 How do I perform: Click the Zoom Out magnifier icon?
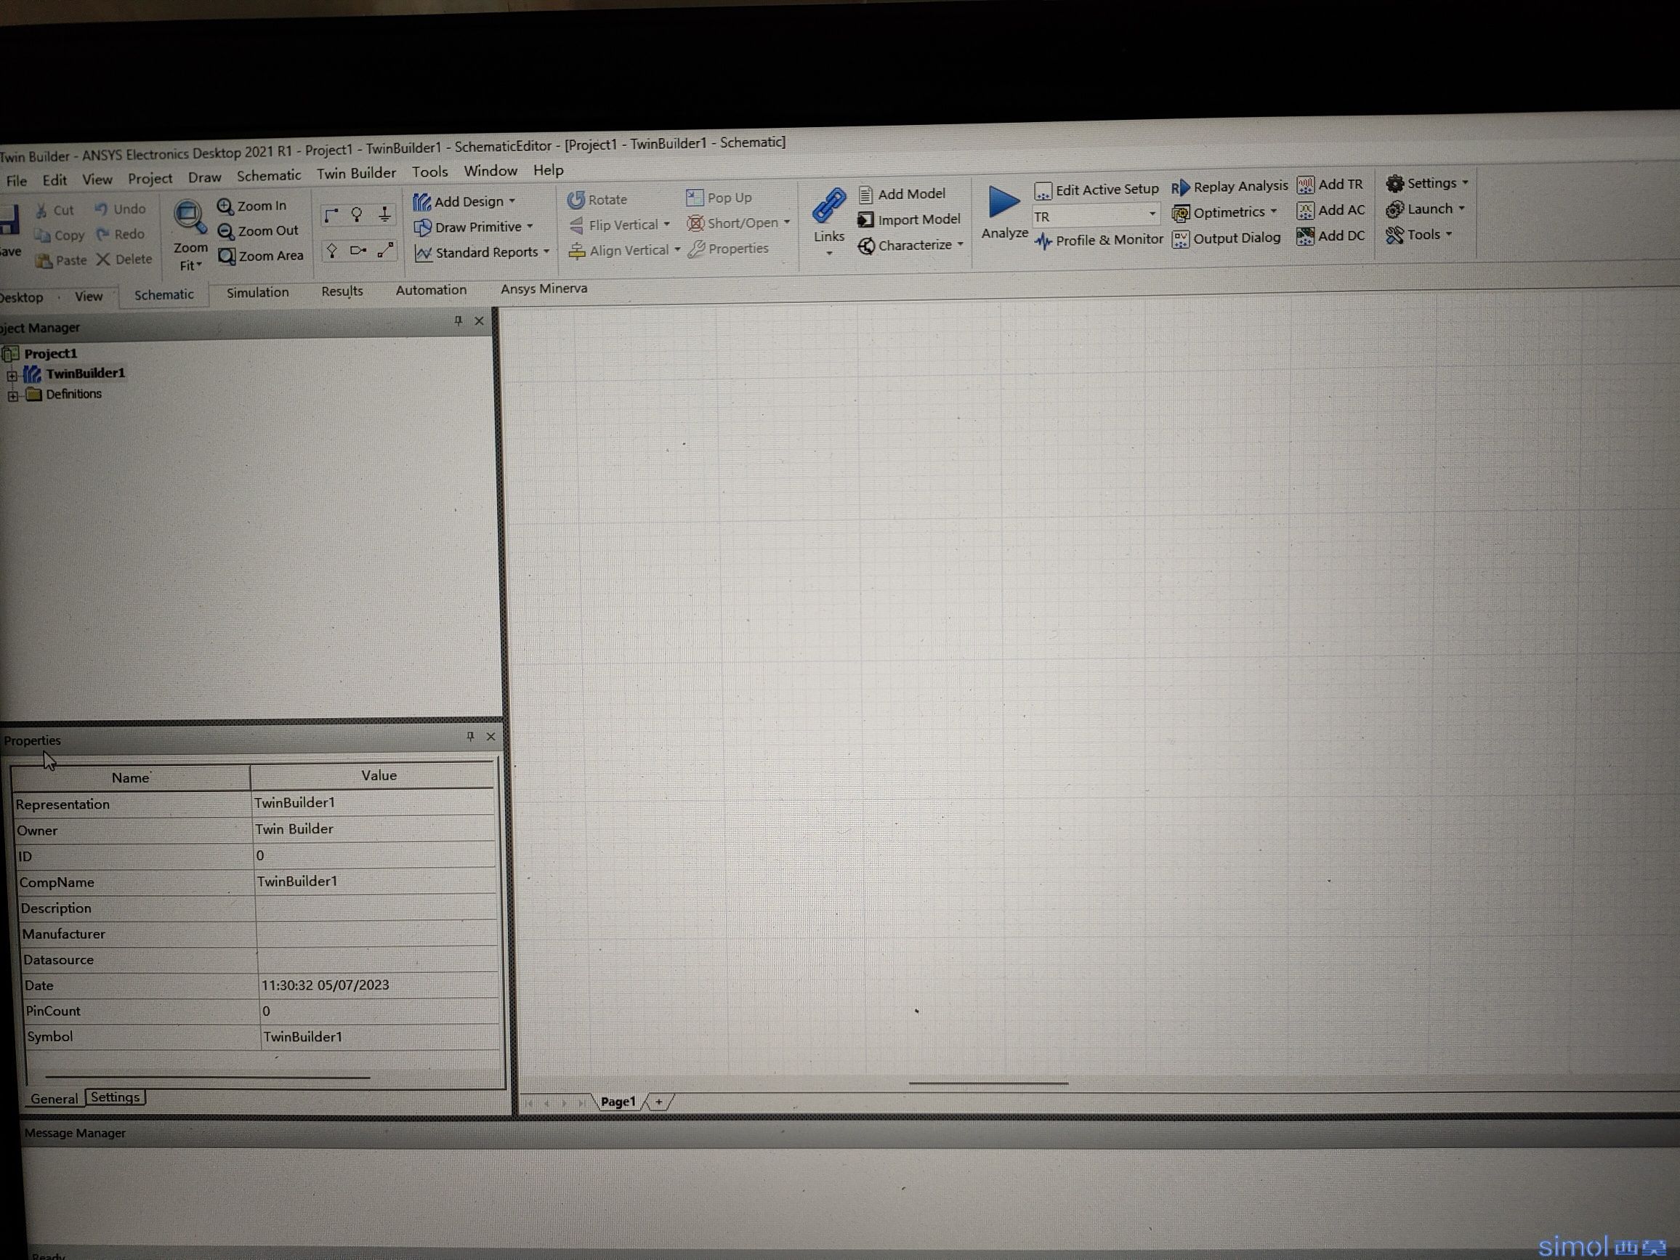click(x=225, y=232)
